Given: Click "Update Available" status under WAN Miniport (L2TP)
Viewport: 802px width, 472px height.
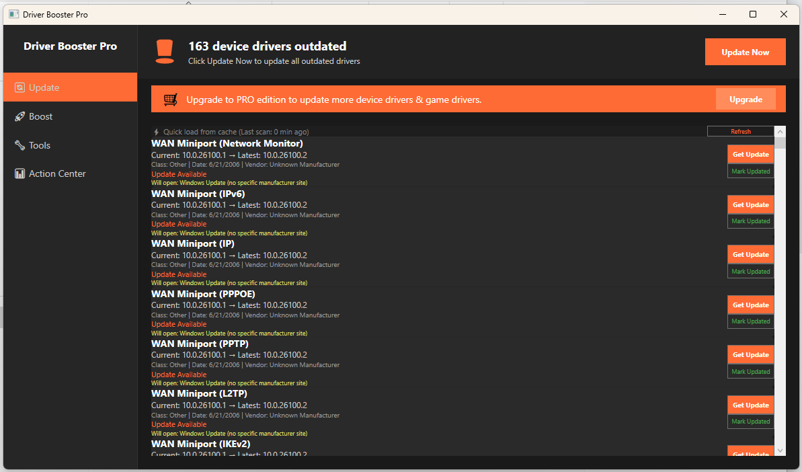Looking at the screenshot, I should 179,424.
